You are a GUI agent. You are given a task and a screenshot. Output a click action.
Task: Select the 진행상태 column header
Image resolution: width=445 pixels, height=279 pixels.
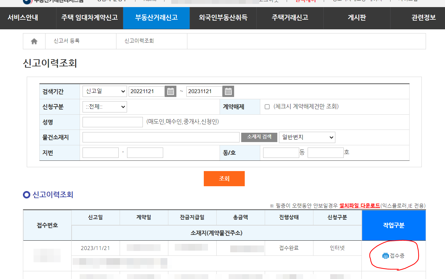point(289,217)
